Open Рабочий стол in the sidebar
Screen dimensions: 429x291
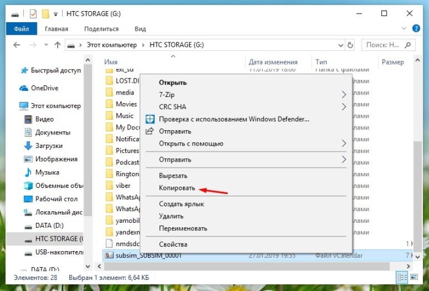point(50,199)
